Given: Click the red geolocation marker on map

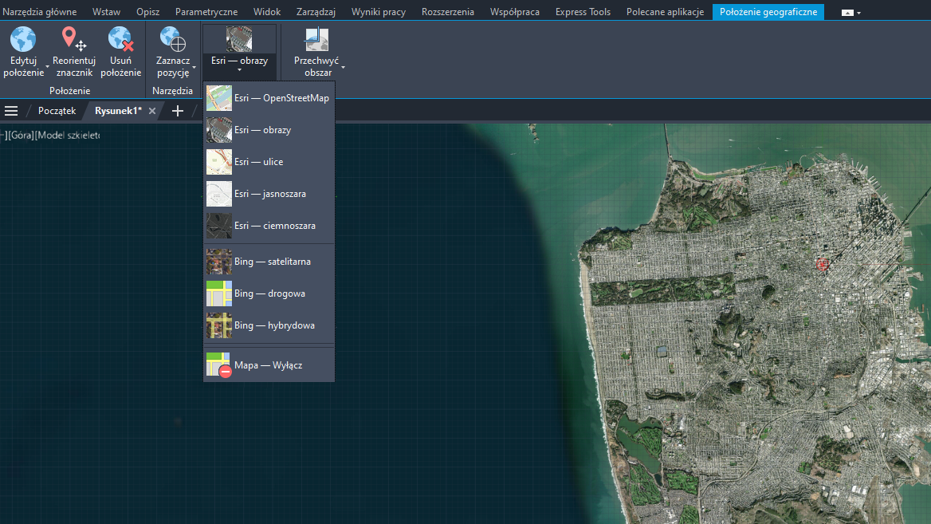Looking at the screenshot, I should point(823,264).
